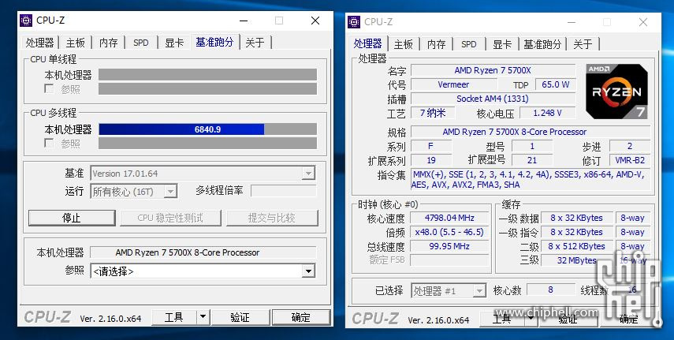Viewport: 674px width, 340px height.
Task: Open the 已选择 处理器 #1 dropdown in right window
Action: pos(479,291)
